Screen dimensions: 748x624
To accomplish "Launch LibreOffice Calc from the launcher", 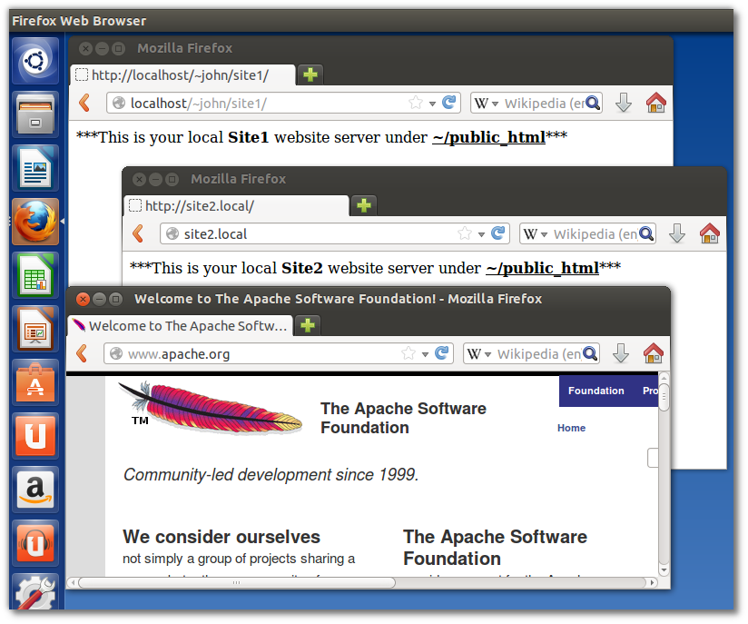I will click(x=35, y=275).
